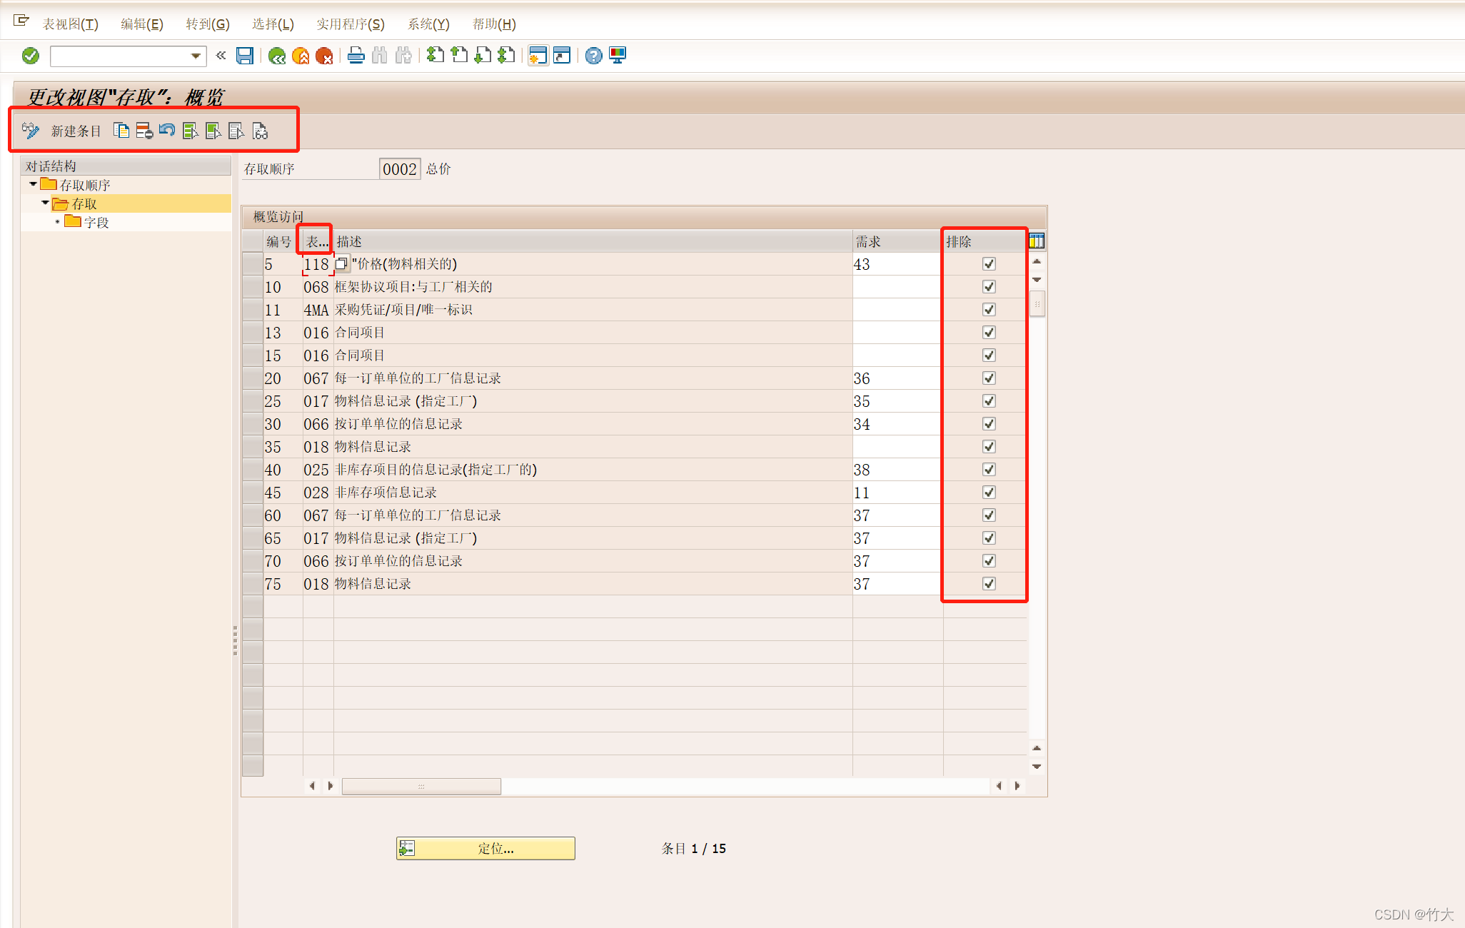
Task: Open the command field dropdown arrow
Action: coord(196,56)
